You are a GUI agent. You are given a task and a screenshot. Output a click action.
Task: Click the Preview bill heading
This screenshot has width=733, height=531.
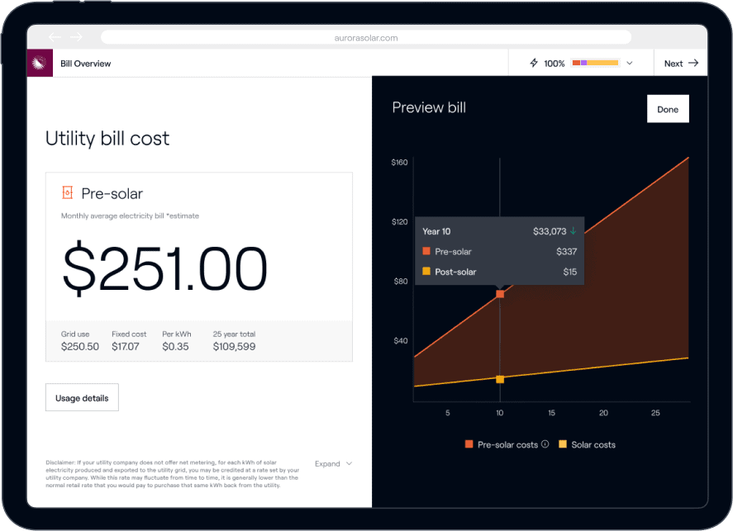pos(429,107)
